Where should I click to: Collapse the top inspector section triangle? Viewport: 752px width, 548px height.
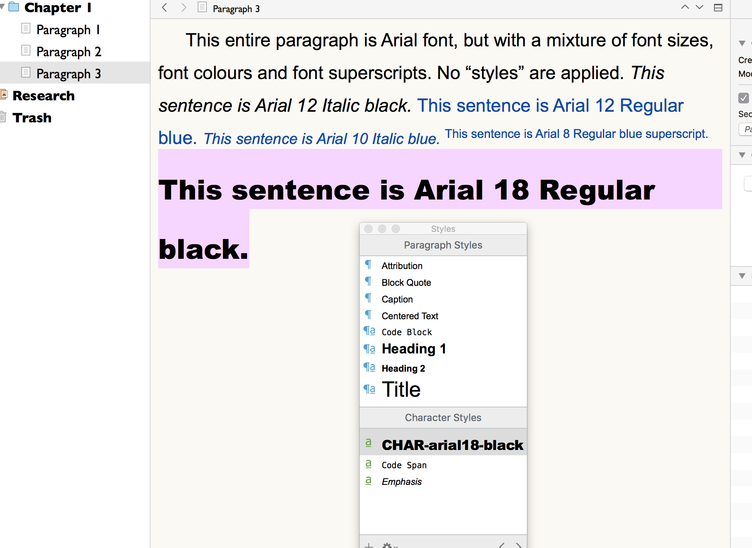[742, 43]
